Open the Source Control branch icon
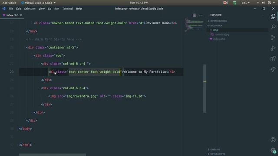The image size is (278, 156). pyautogui.click(x=273, y=38)
